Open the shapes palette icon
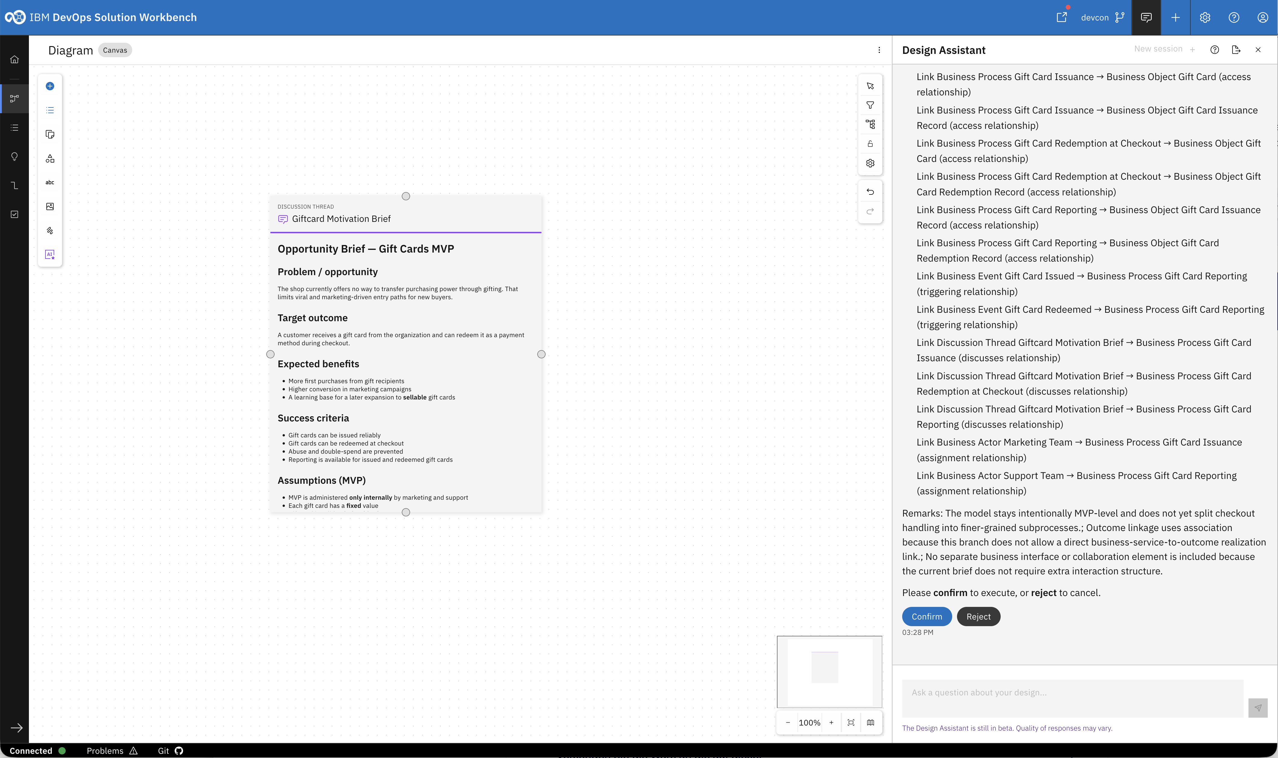Screen dimensions: 1278x758 pos(50,158)
